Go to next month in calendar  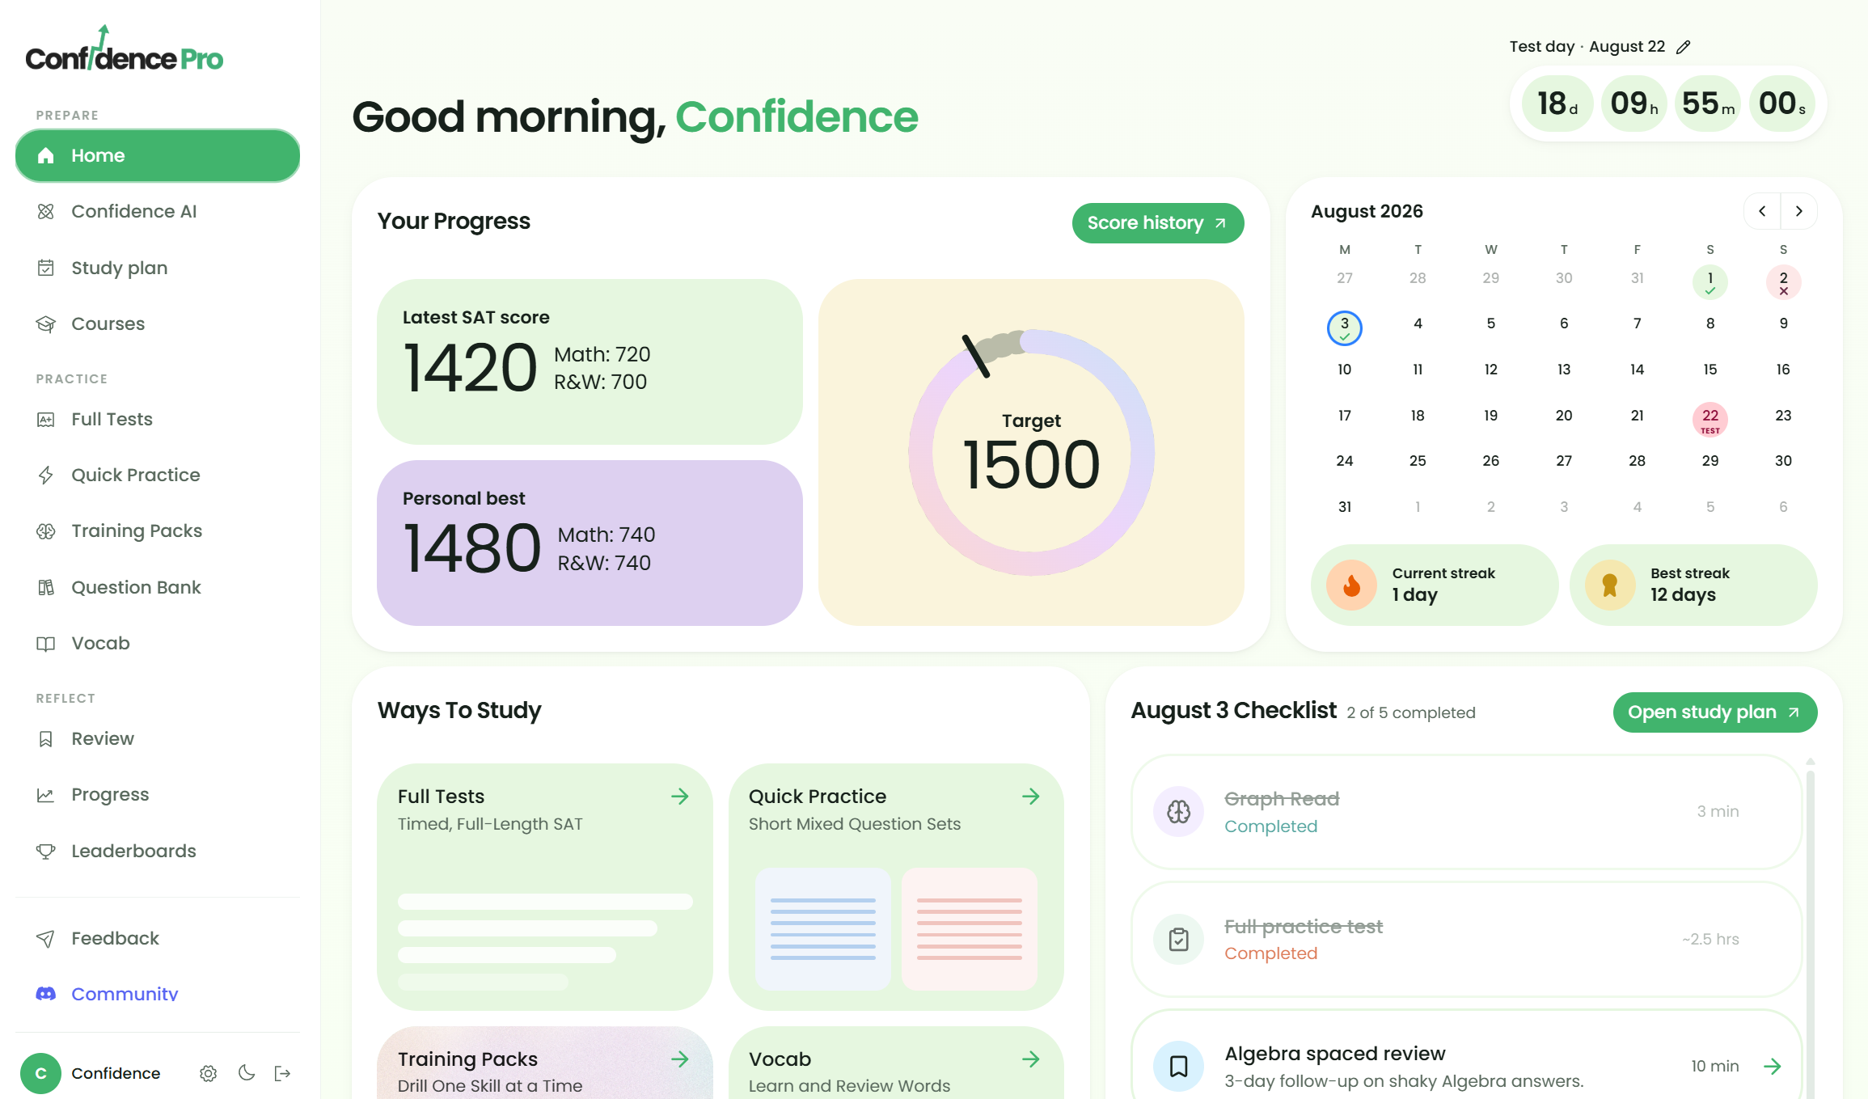[1799, 211]
